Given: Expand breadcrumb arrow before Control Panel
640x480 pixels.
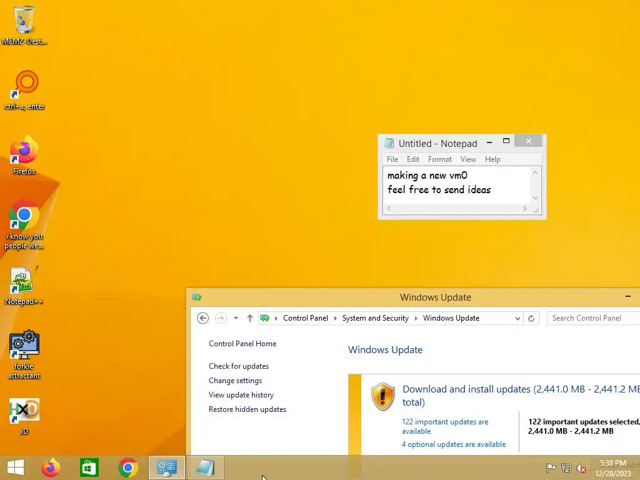Looking at the screenshot, I should click(276, 318).
